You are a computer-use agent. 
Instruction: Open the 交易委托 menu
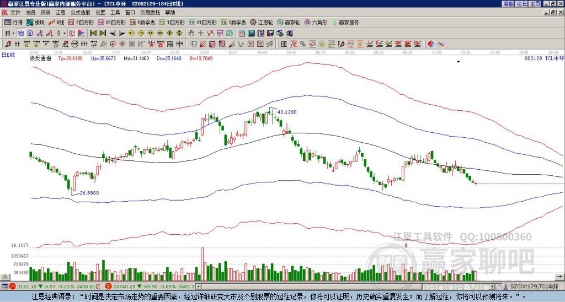(150, 13)
